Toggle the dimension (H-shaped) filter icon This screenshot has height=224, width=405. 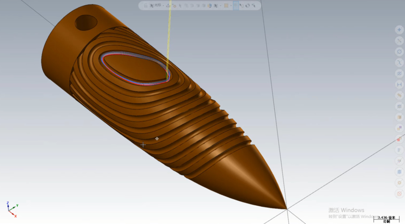(x=399, y=84)
